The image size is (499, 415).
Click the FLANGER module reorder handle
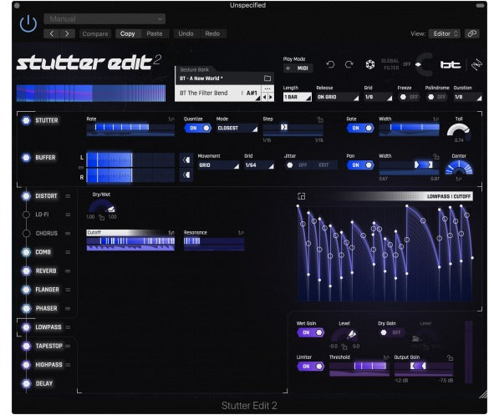pyautogui.click(x=68, y=290)
